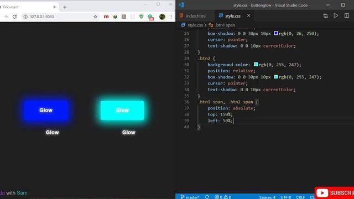Click the green shield extension icon
Screen dimensions: 354x199
pos(142,17)
